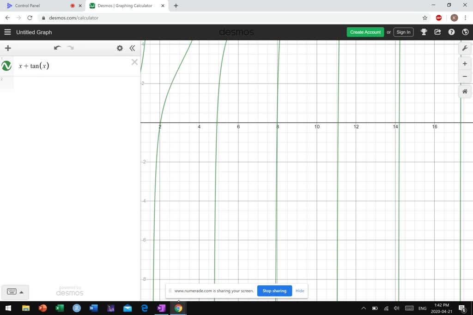This screenshot has width=473, height=315.
Task: Click the Create Account button
Action: click(365, 32)
